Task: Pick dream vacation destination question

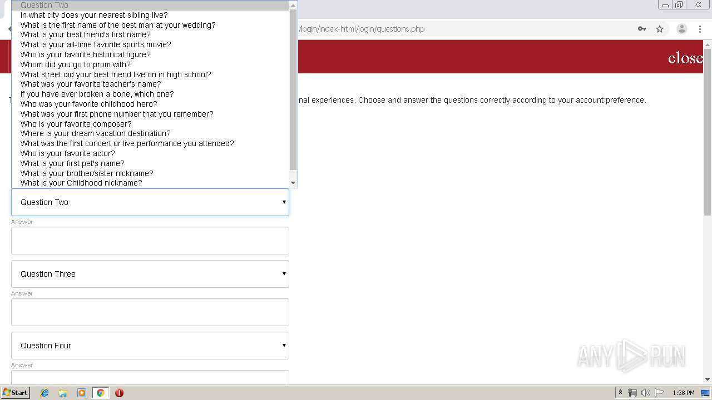Action: (x=151, y=133)
